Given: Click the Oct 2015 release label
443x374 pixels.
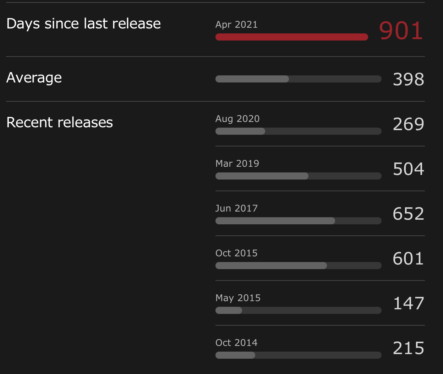Looking at the screenshot, I should (x=236, y=253).
